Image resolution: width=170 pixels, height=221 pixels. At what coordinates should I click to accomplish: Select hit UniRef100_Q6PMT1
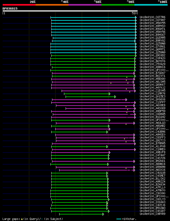[x=152, y=50]
